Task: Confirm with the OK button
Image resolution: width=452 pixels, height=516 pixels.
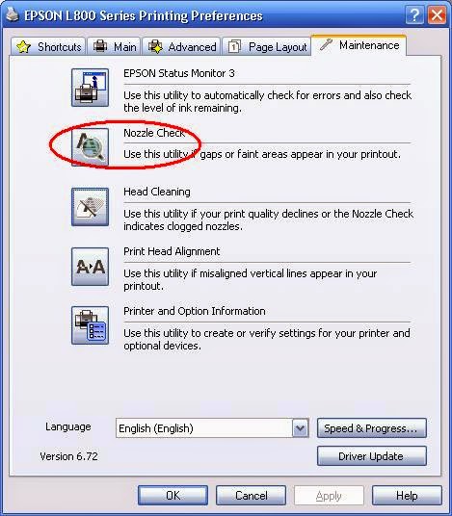Action: [x=173, y=495]
